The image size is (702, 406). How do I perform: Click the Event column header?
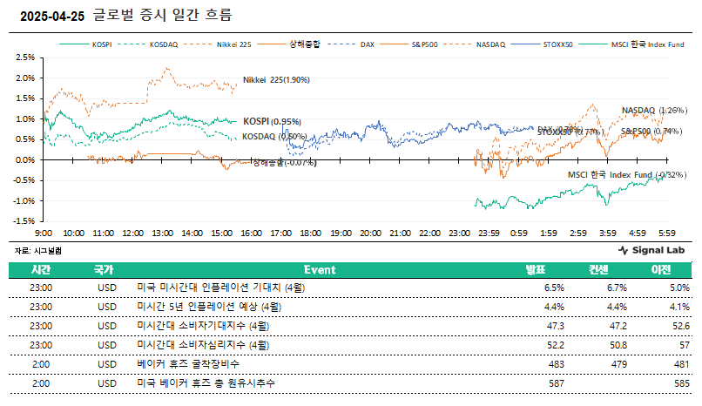(x=320, y=270)
